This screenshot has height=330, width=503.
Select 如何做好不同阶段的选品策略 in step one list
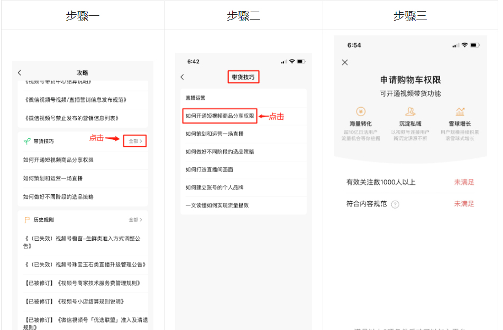[x=58, y=196]
